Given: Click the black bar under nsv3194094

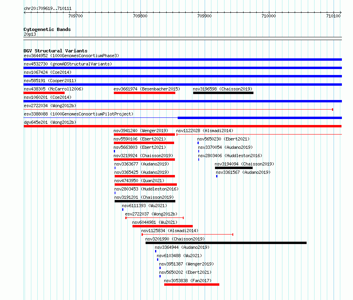Looking at the screenshot, I should click(x=234, y=168).
